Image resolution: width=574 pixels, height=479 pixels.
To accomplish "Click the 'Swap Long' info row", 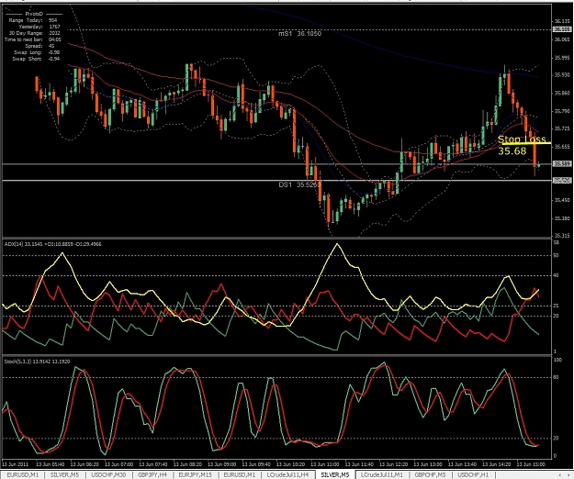I will click(x=36, y=52).
